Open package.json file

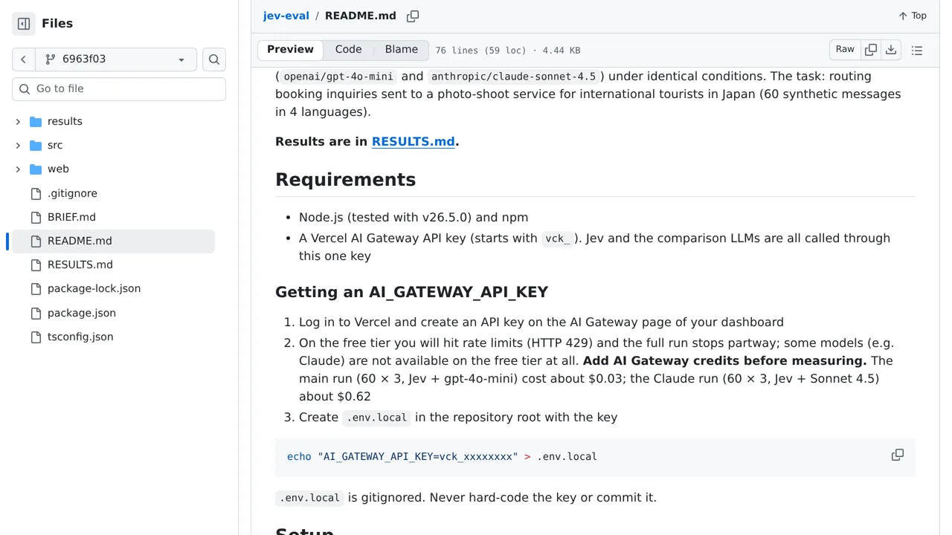click(82, 313)
